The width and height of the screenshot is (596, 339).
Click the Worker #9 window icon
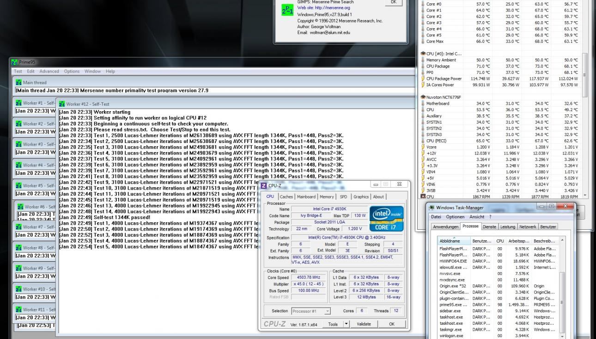pyautogui.click(x=18, y=268)
